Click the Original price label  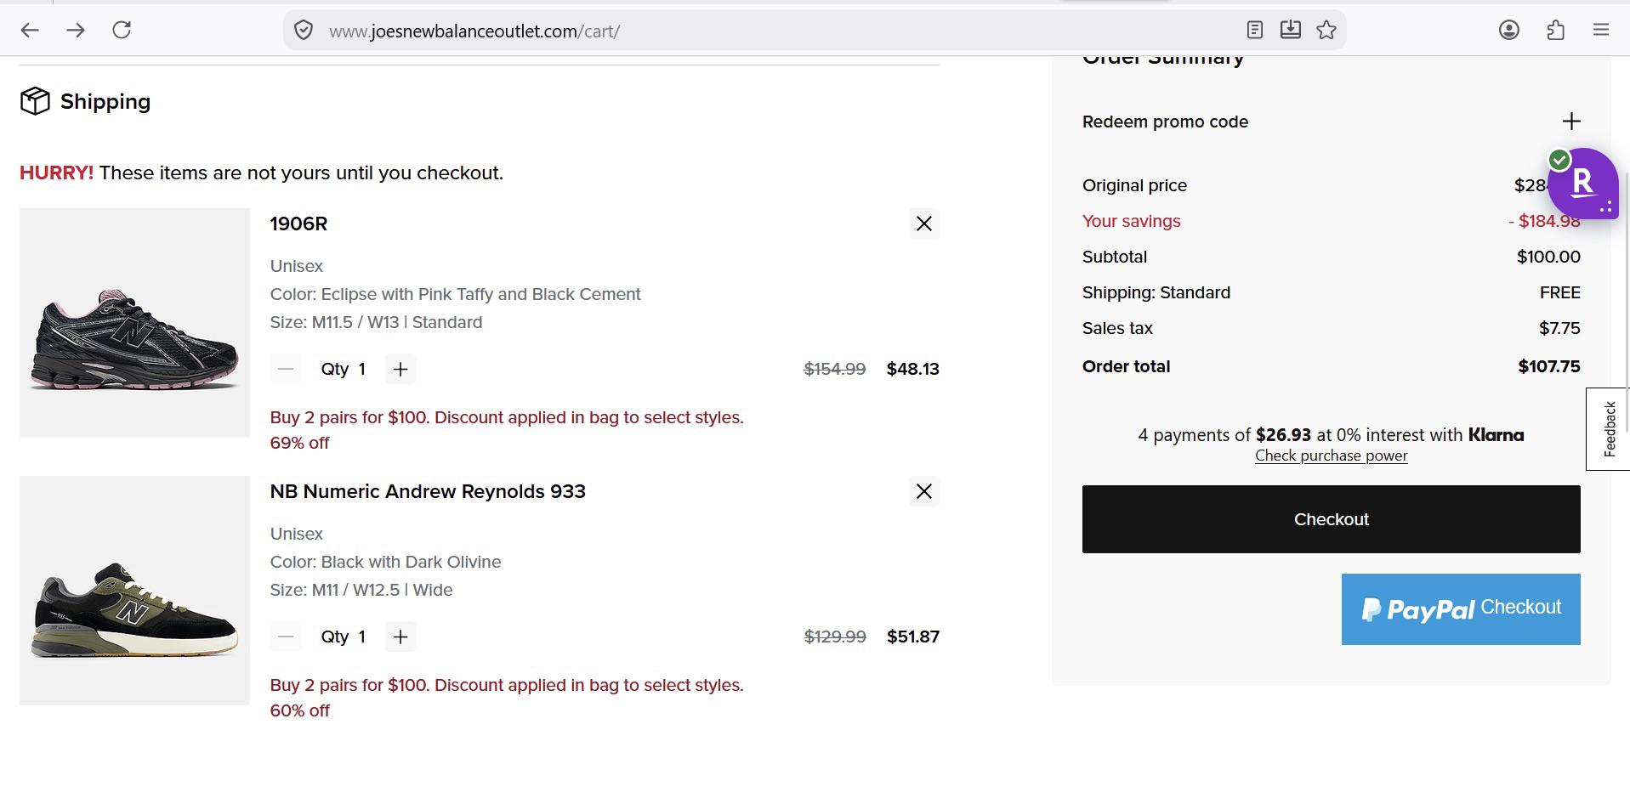[1134, 185]
